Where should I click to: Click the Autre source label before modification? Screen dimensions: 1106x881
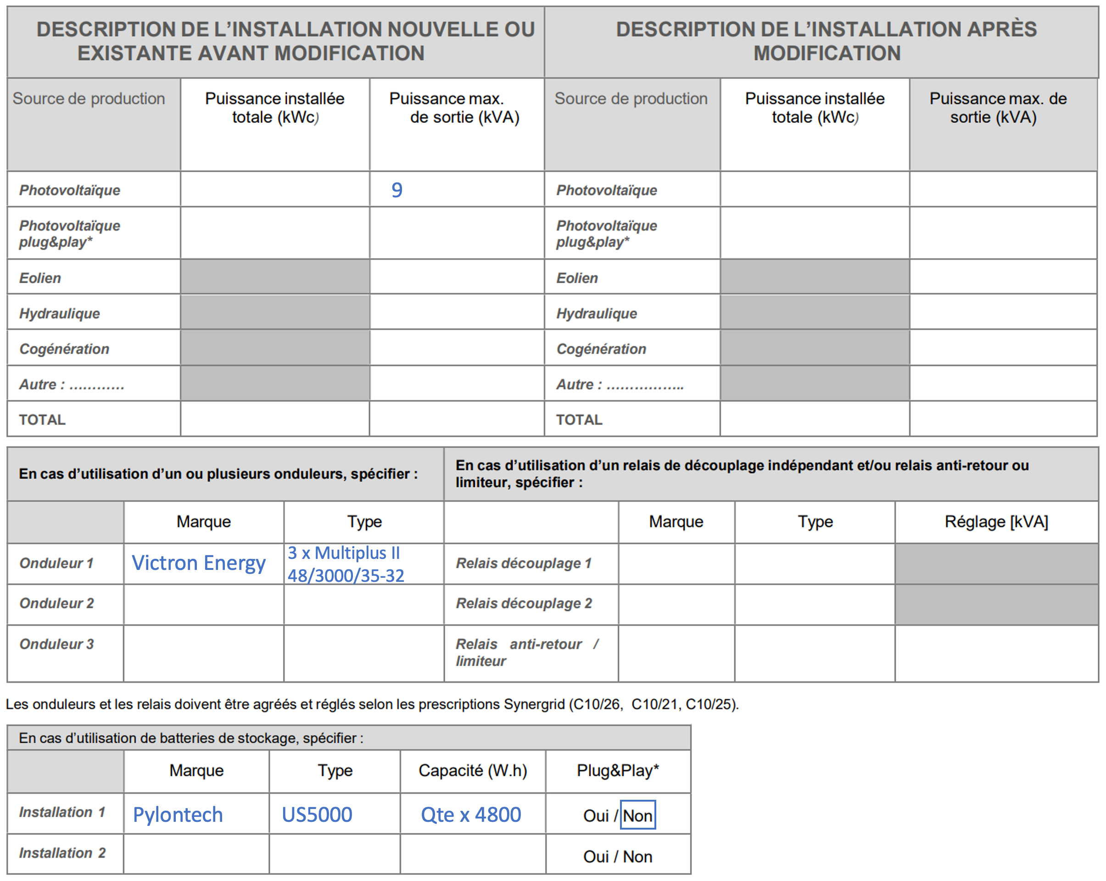click(72, 384)
